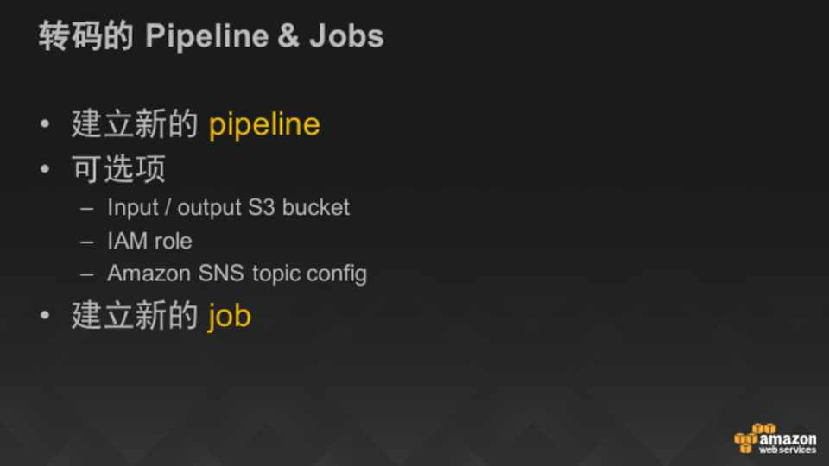Click the "可选项" bullet text
This screenshot has width=829, height=466.
tap(118, 169)
